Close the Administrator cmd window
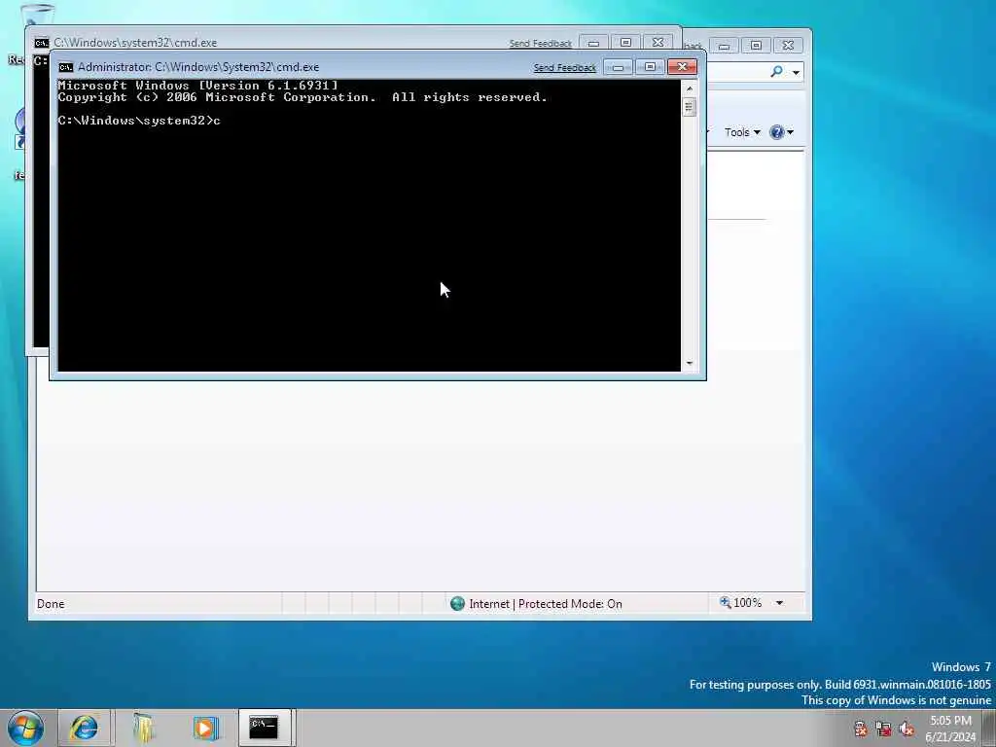 [x=682, y=67]
